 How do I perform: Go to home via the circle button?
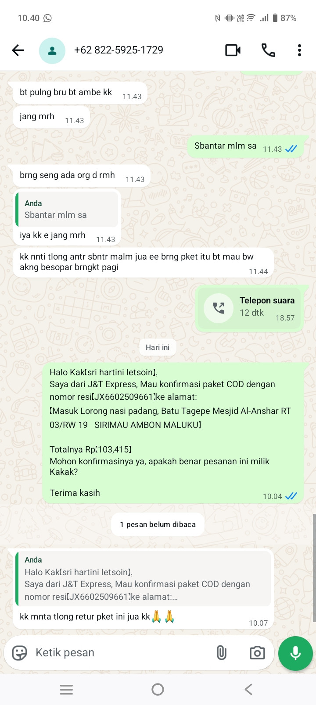click(158, 690)
